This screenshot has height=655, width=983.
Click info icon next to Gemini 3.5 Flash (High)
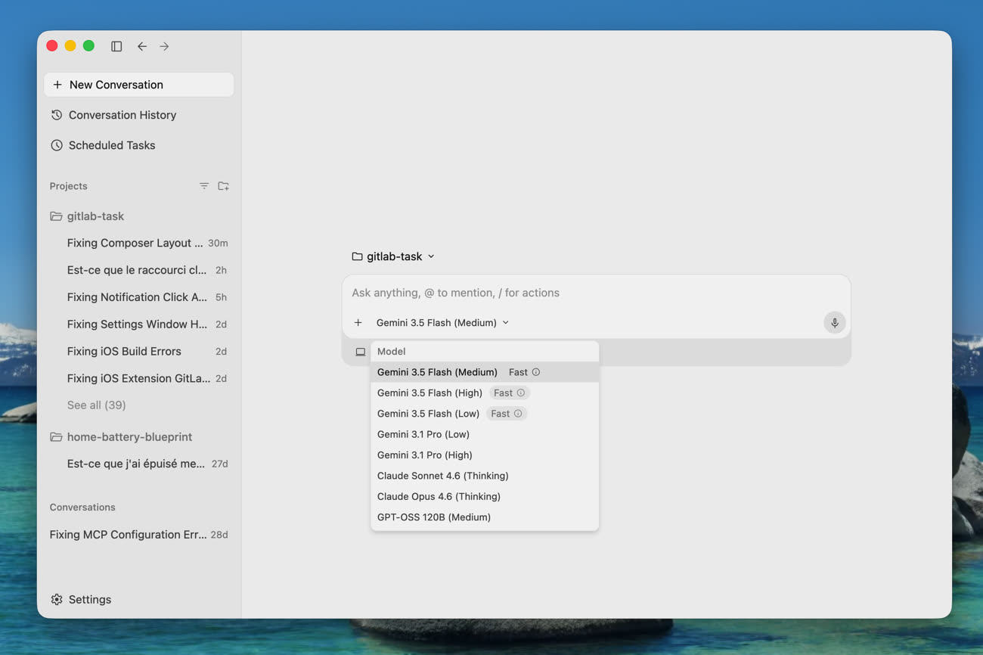point(521,393)
